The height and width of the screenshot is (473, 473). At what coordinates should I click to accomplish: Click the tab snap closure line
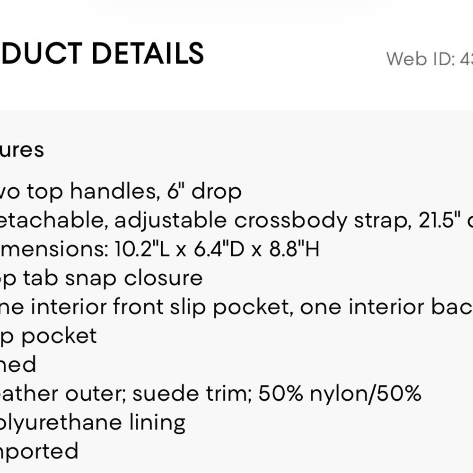(x=101, y=279)
